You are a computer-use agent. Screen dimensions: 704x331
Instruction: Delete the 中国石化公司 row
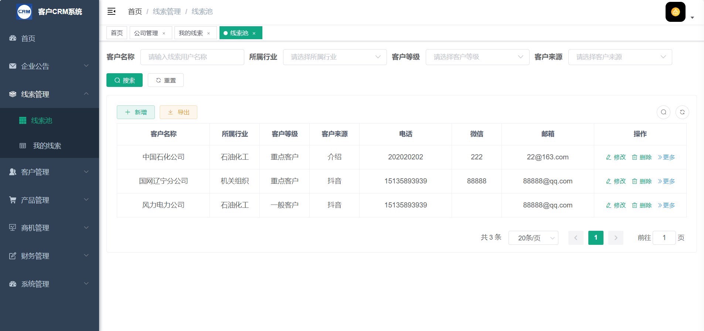pyautogui.click(x=642, y=157)
